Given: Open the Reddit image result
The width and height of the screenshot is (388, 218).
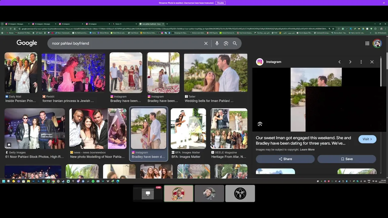Looking at the screenshot, I should click(73, 73).
